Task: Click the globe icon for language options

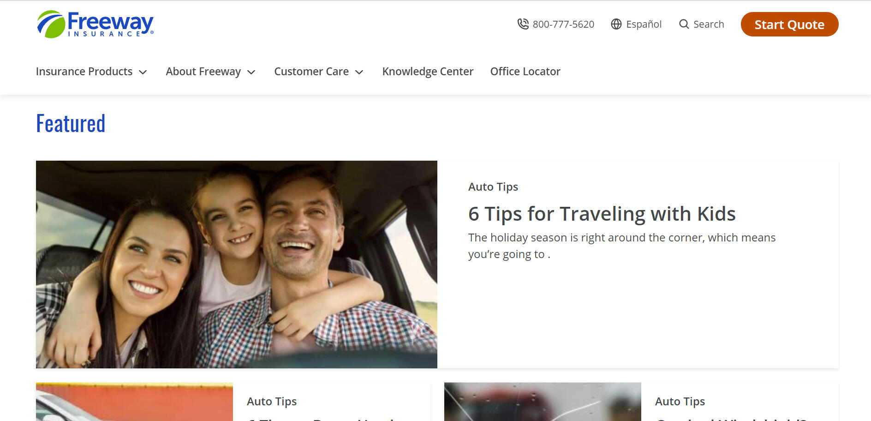Action: 616,24
